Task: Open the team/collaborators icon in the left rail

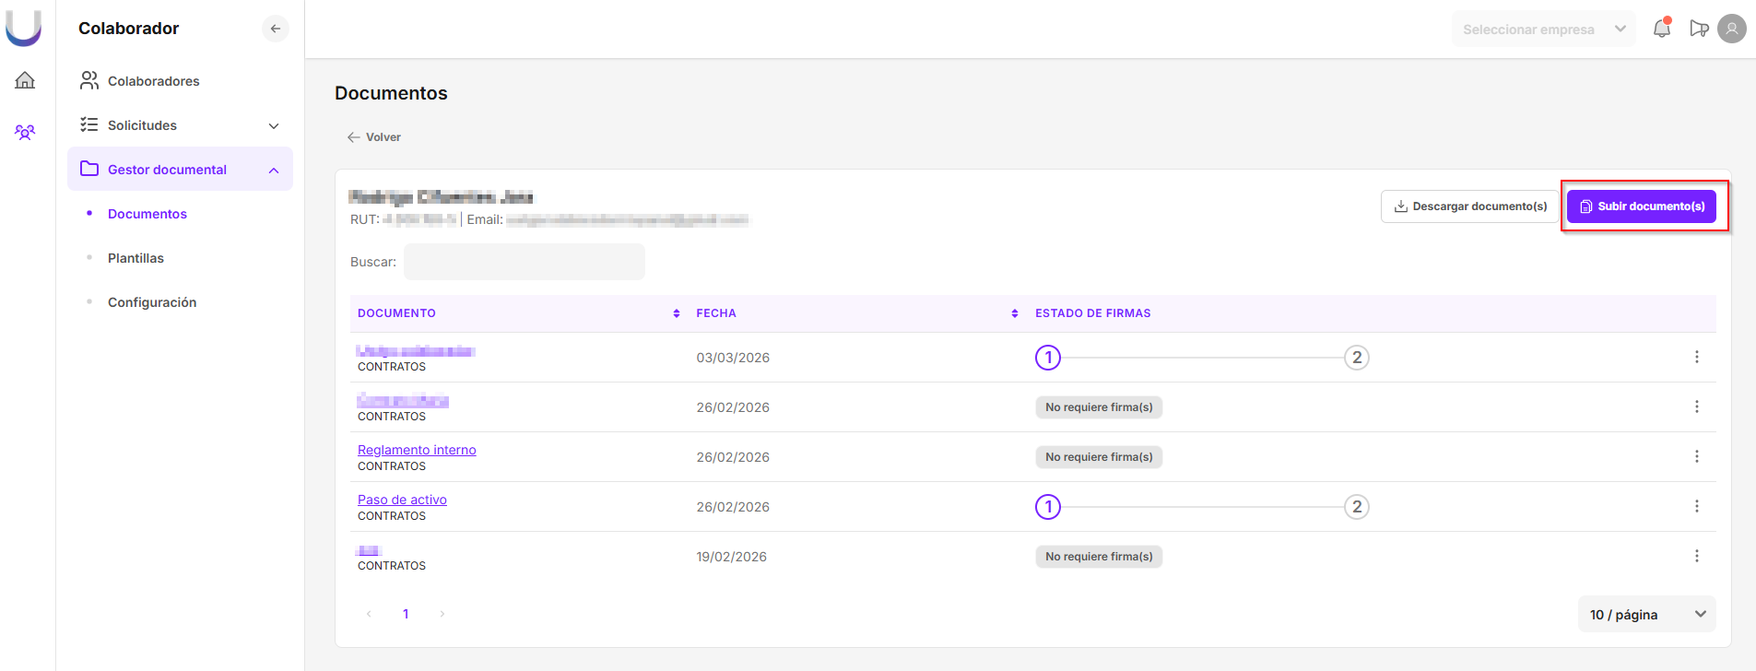Action: 25,132
